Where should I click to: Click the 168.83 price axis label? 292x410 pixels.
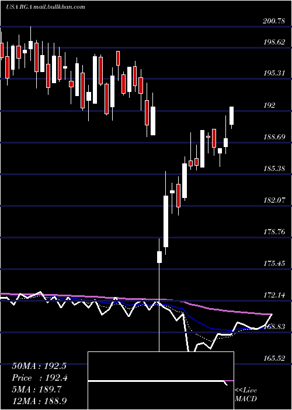[x=274, y=327]
